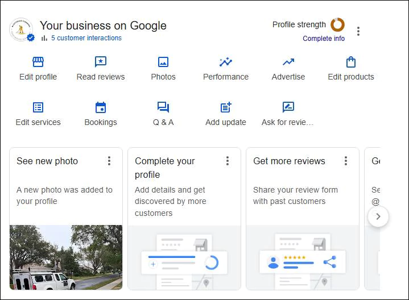
Task: Click the Get more reviews card title
Action: (x=289, y=161)
